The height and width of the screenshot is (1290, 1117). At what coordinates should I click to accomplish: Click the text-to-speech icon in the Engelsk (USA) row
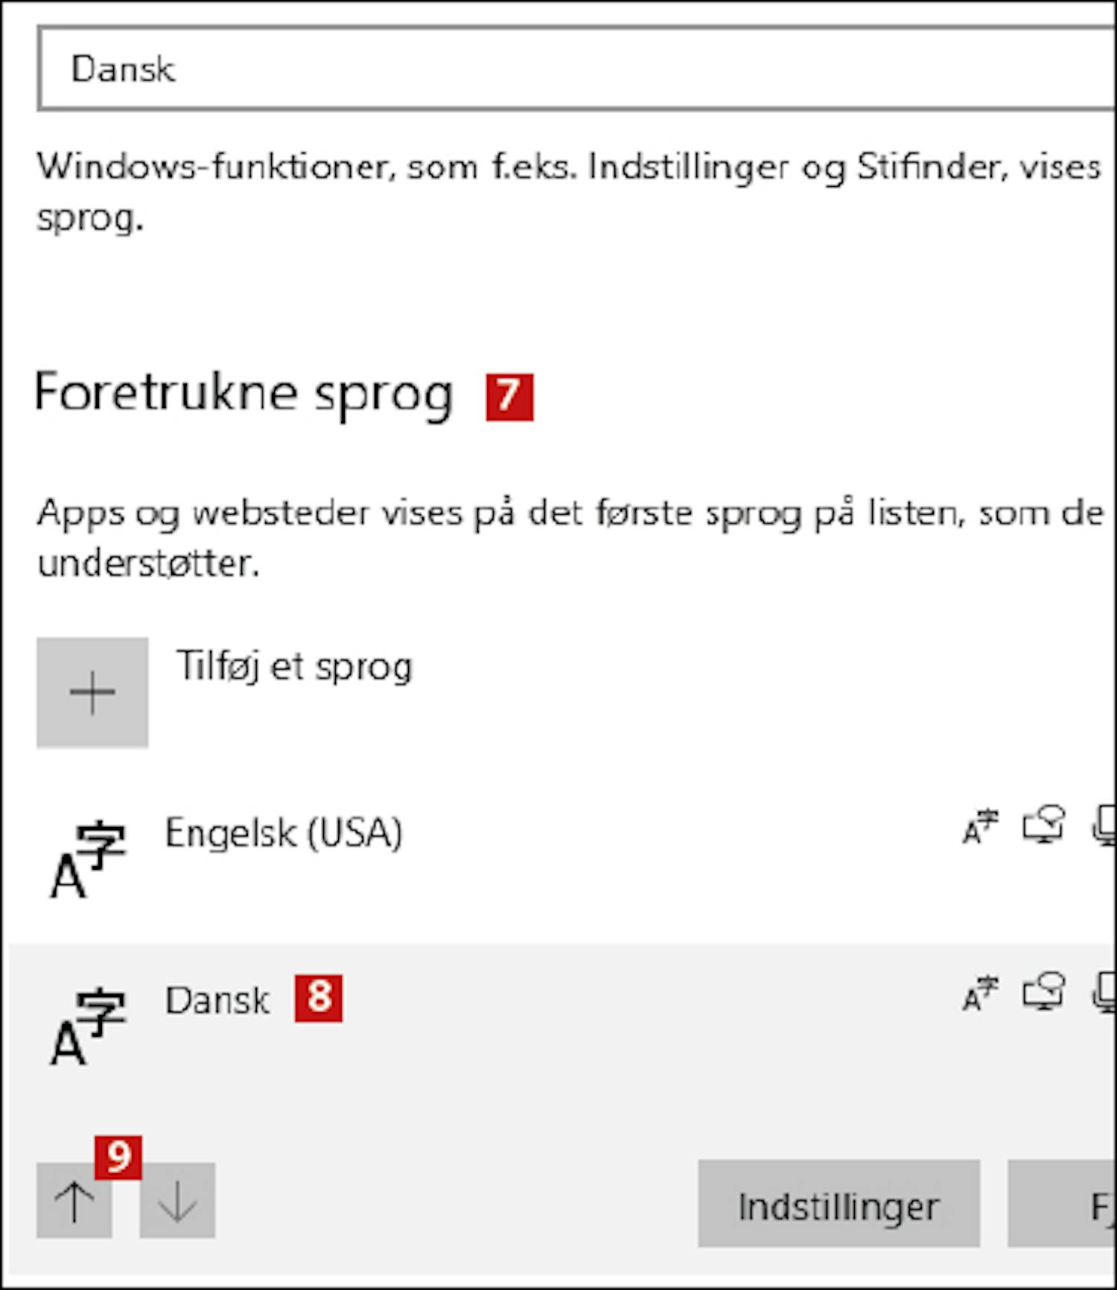coord(1044,826)
